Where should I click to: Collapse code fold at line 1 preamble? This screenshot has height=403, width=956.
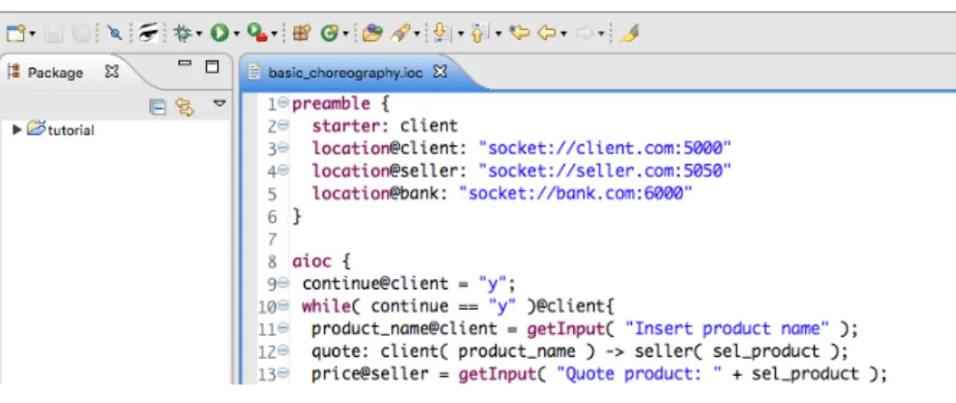[283, 104]
